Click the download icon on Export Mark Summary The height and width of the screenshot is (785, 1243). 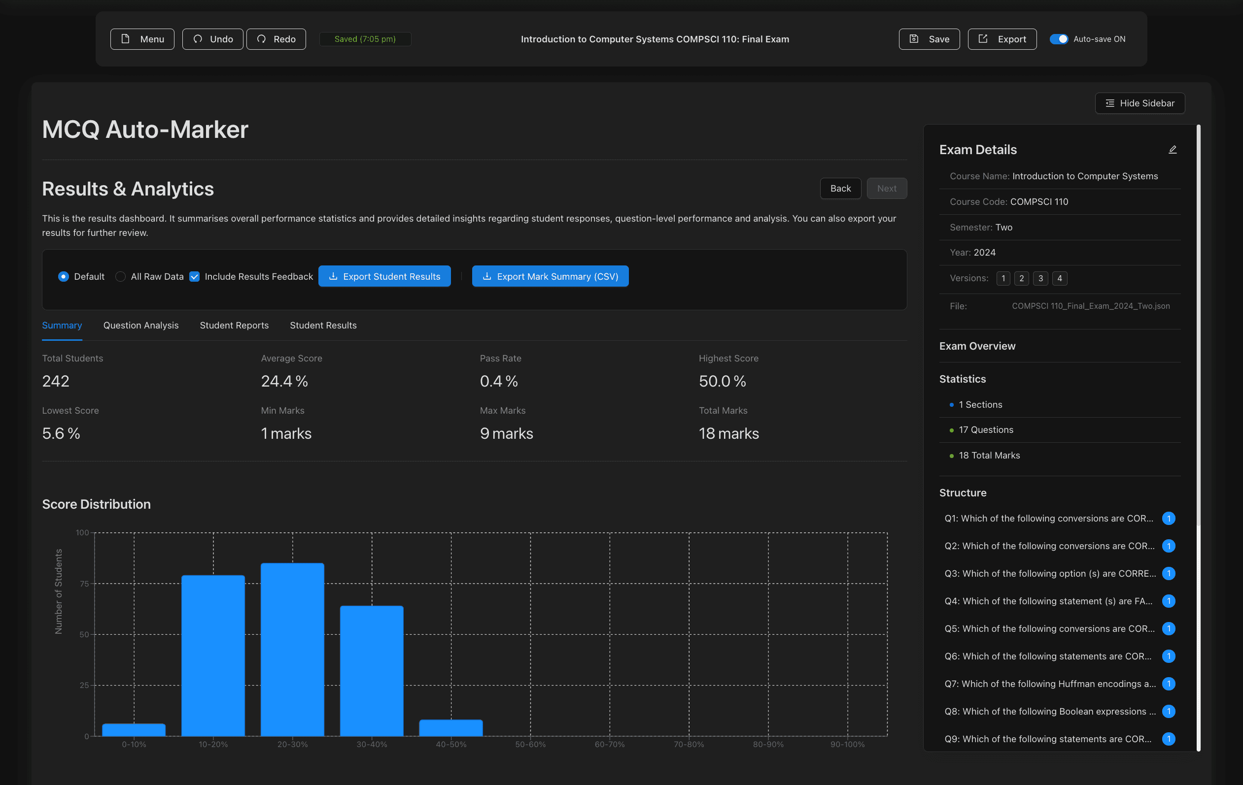click(x=487, y=276)
